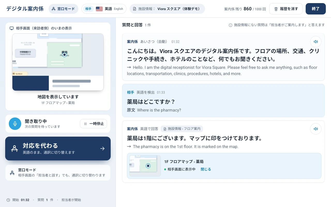331x207 pixels.
Task: Click the document icon in フロア案内 tag
Action: [x=165, y=129]
